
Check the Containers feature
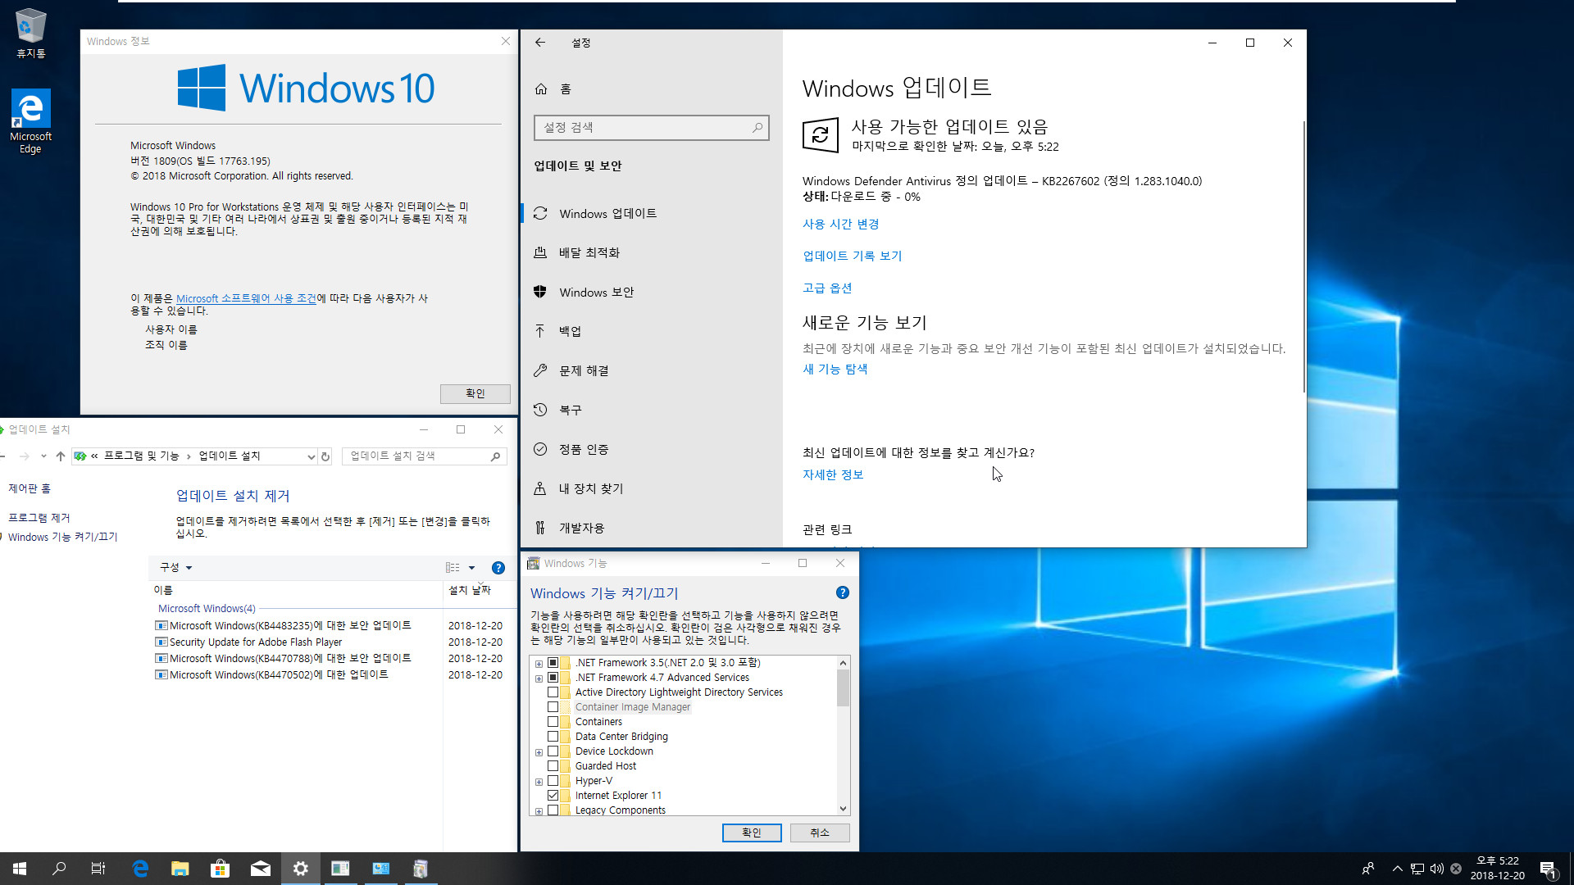pos(553,722)
